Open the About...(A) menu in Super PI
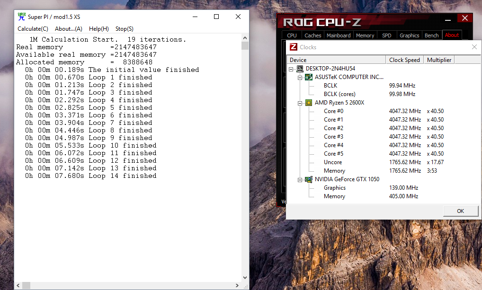The height and width of the screenshot is (290, 482). pyautogui.click(x=69, y=28)
